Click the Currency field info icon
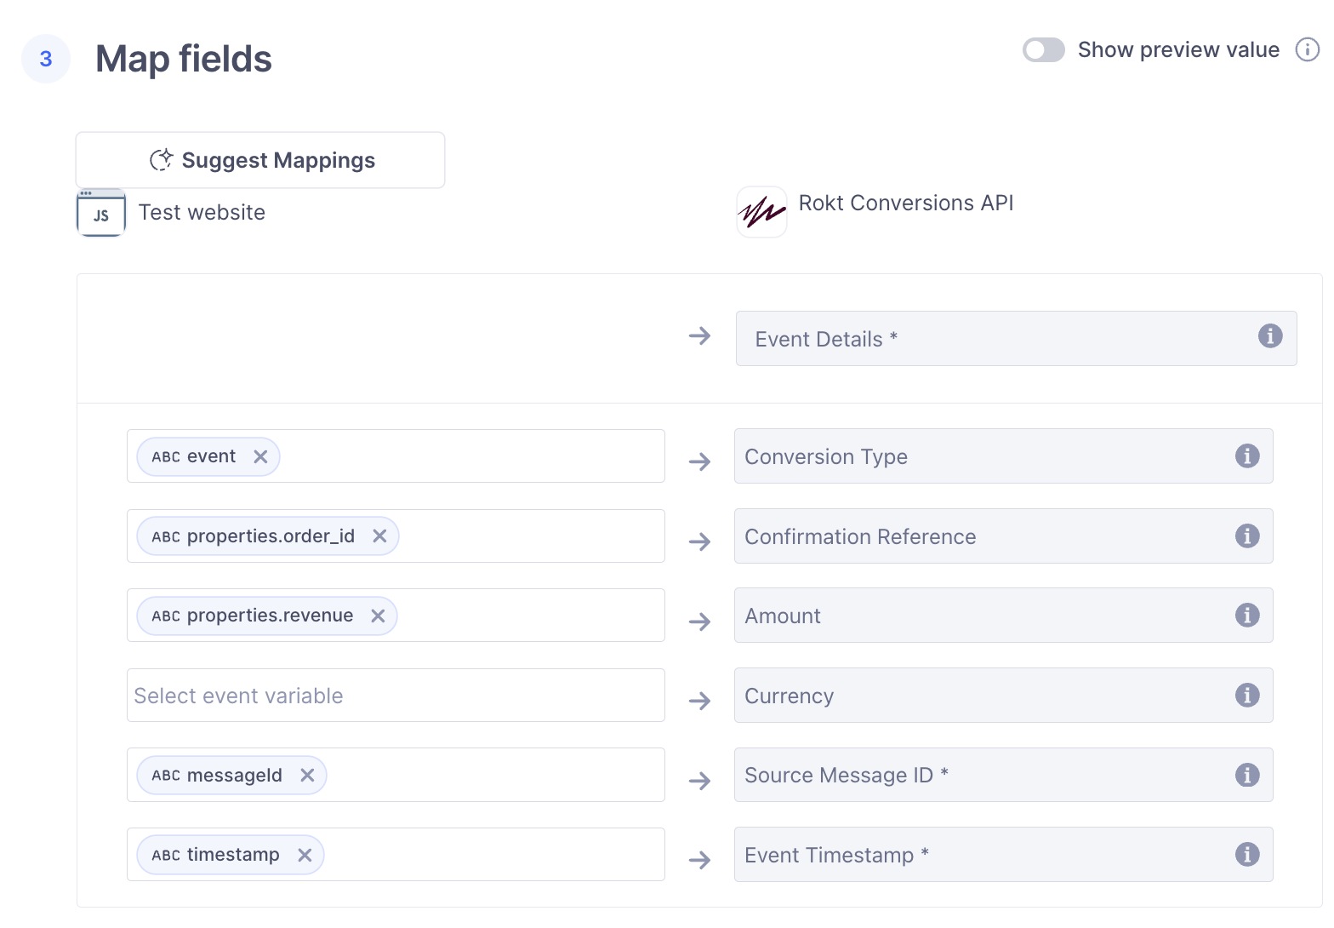Viewport: 1334px width, 928px height. point(1246,696)
